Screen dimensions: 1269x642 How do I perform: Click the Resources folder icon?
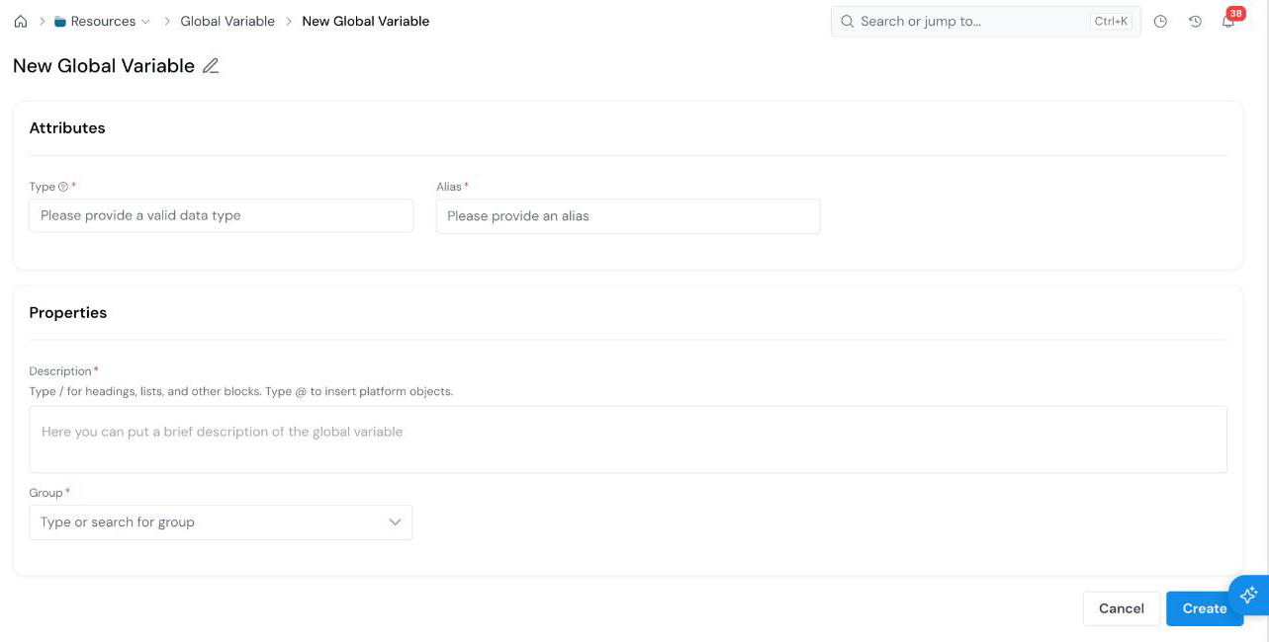tap(60, 21)
